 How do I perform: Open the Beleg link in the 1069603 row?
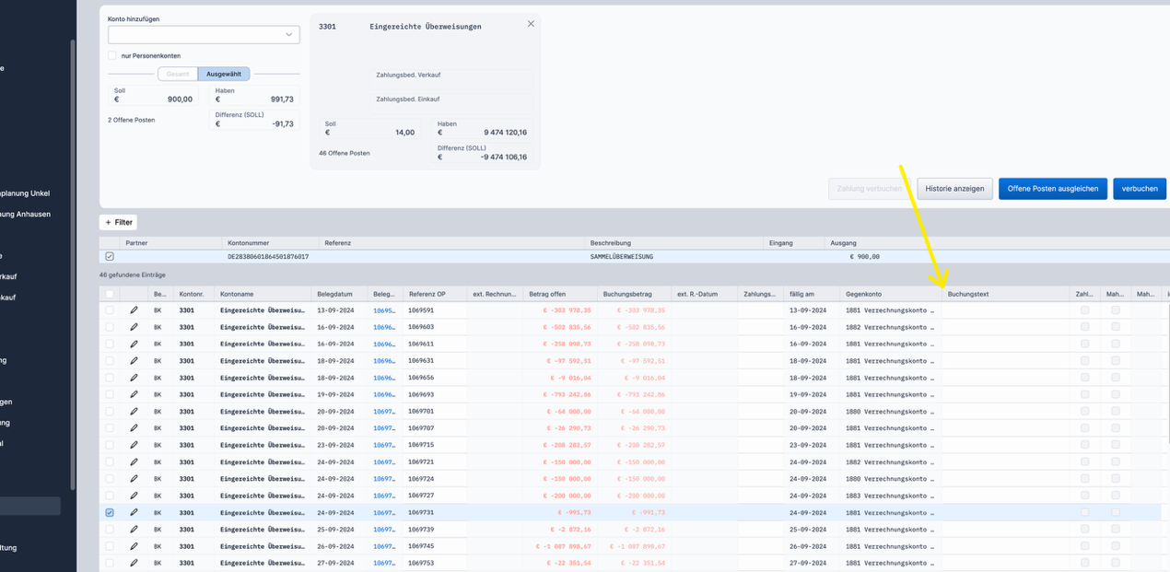pos(383,327)
